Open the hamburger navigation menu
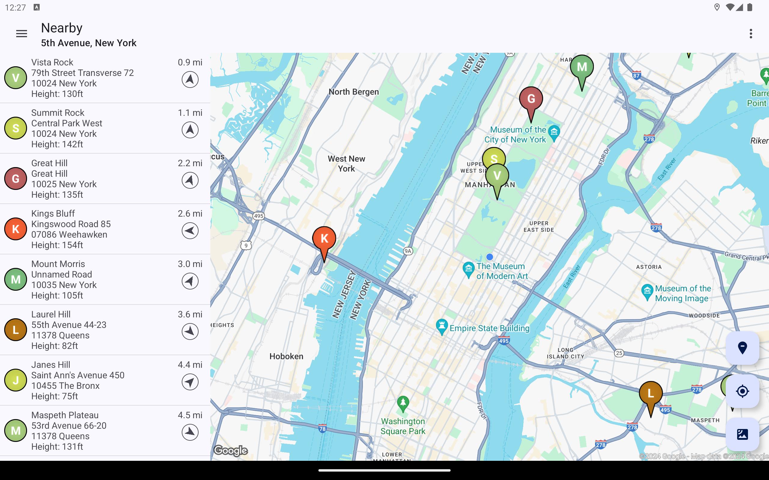The width and height of the screenshot is (769, 480). point(21,34)
